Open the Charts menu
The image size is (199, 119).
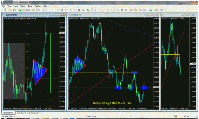23,6
